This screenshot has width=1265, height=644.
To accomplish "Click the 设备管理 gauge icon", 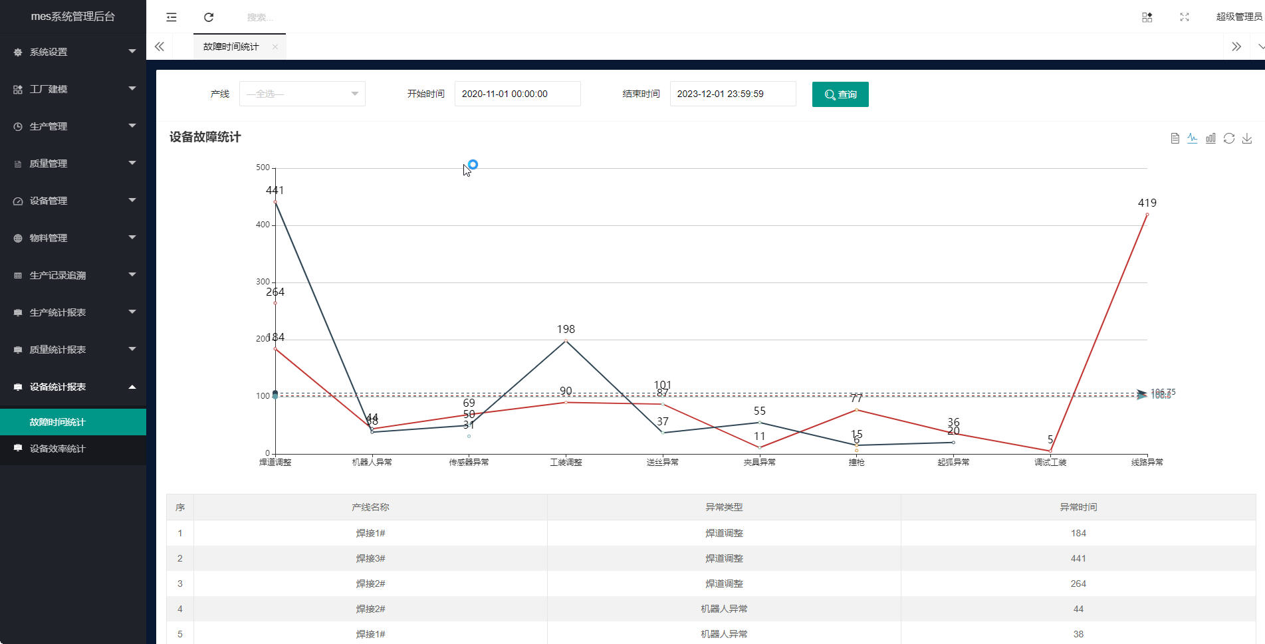I will tap(18, 201).
